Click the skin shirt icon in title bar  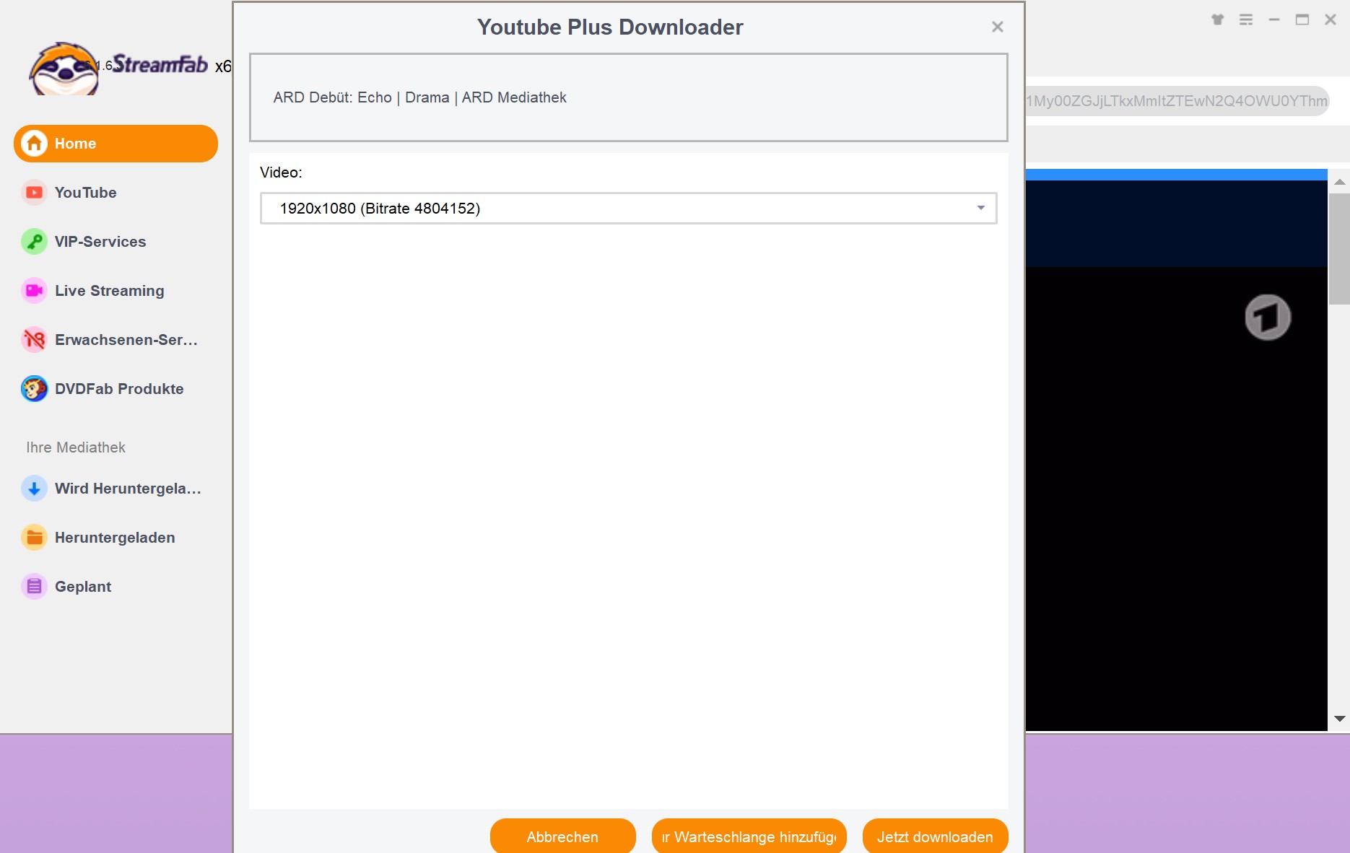1218,19
